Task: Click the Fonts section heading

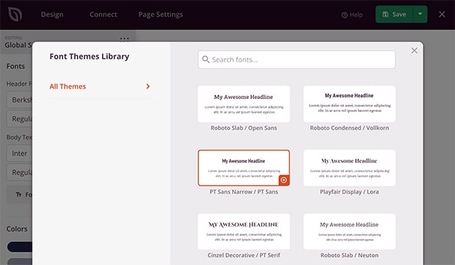Action: [15, 67]
